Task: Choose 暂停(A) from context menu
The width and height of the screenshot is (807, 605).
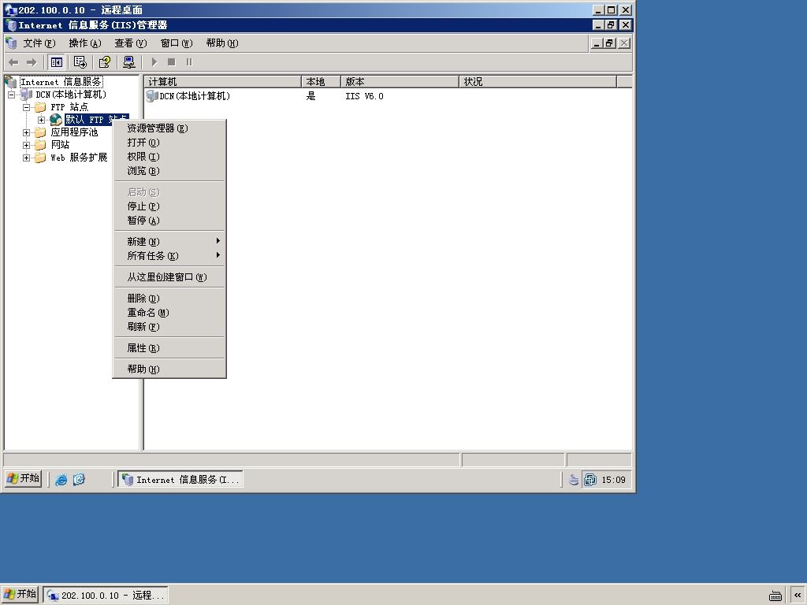Action: coord(169,221)
